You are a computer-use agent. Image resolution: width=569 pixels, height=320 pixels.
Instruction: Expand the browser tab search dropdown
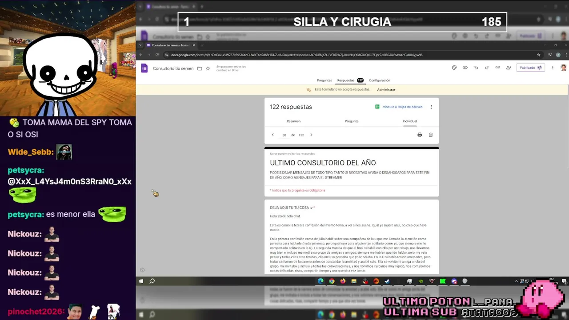point(140,45)
